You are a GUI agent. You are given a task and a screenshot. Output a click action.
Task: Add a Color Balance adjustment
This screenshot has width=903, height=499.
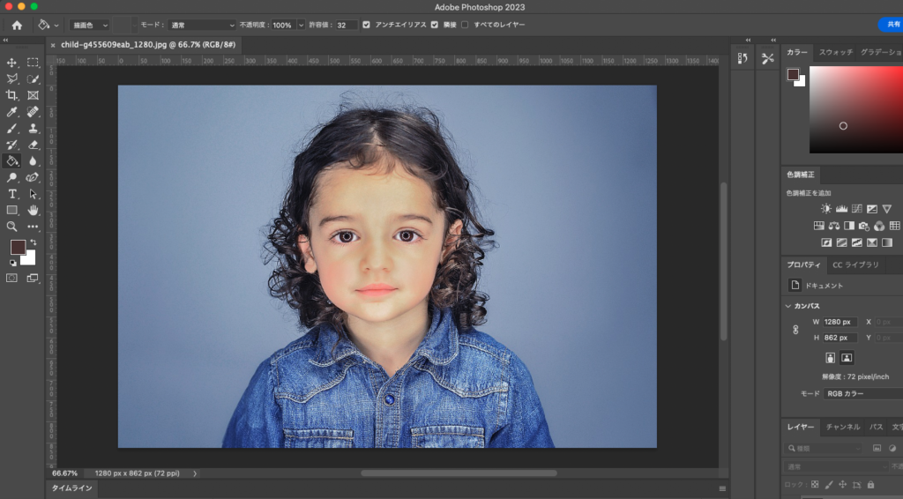834,226
